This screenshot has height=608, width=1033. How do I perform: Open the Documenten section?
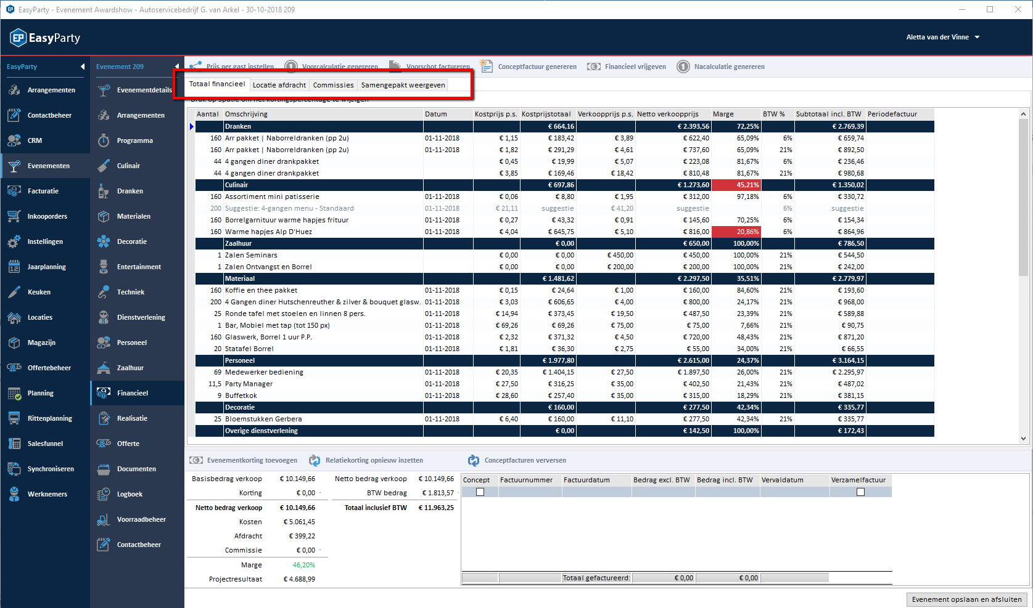tap(137, 469)
